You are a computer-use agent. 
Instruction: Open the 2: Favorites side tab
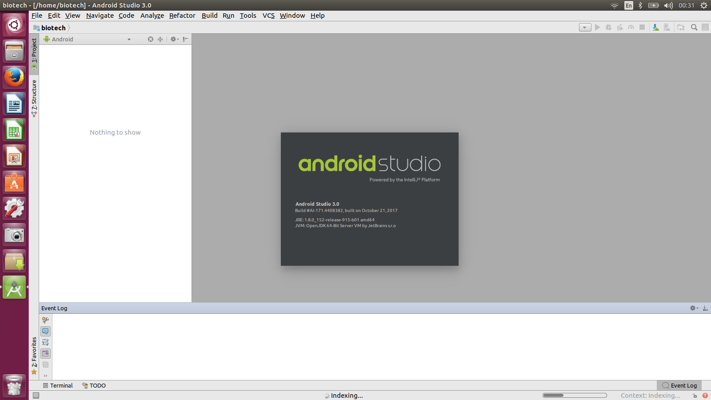click(x=34, y=355)
